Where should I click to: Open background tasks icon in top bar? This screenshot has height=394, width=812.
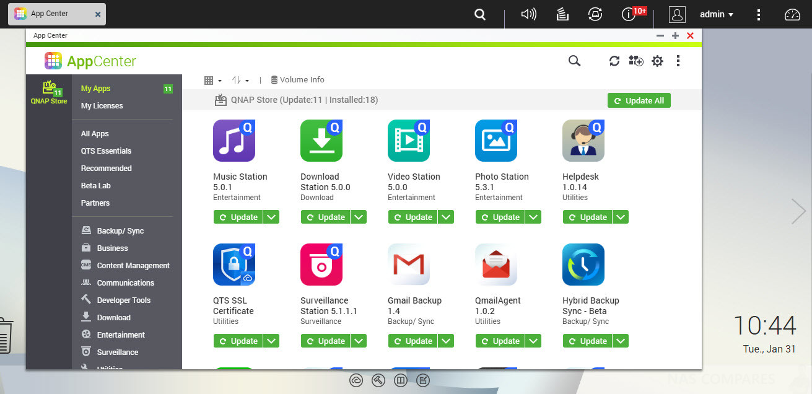click(x=562, y=14)
